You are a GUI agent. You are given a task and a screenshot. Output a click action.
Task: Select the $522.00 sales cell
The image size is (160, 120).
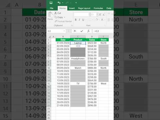(92, 43)
